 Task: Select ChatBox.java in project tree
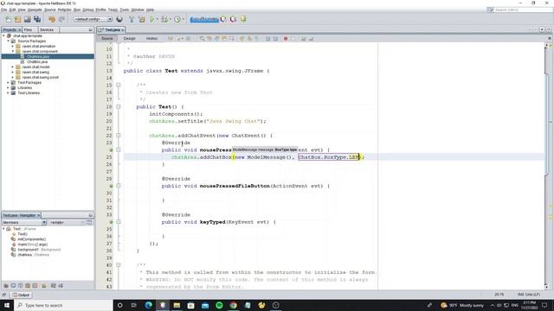tap(37, 61)
